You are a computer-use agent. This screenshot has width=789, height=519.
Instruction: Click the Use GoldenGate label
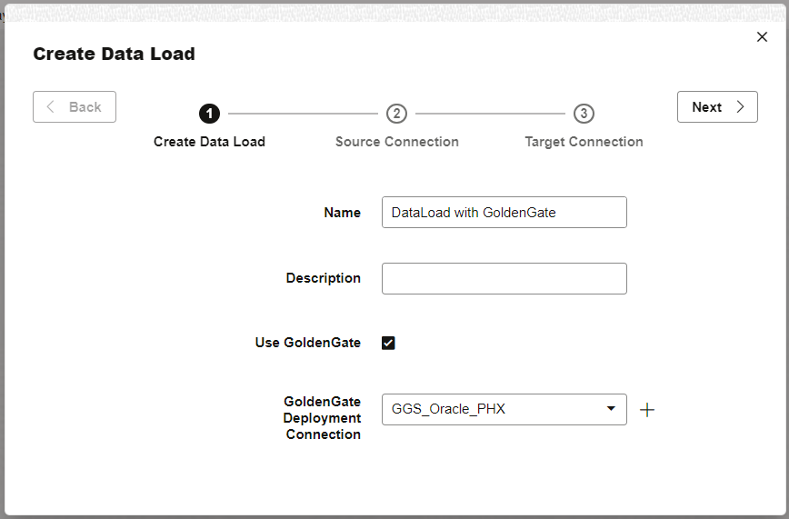click(308, 343)
